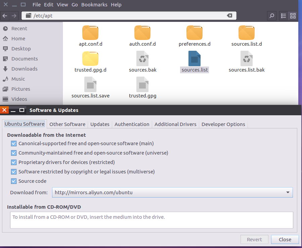The width and height of the screenshot is (302, 248).
Task: Open the apt.conf.d folder
Action: click(90, 33)
